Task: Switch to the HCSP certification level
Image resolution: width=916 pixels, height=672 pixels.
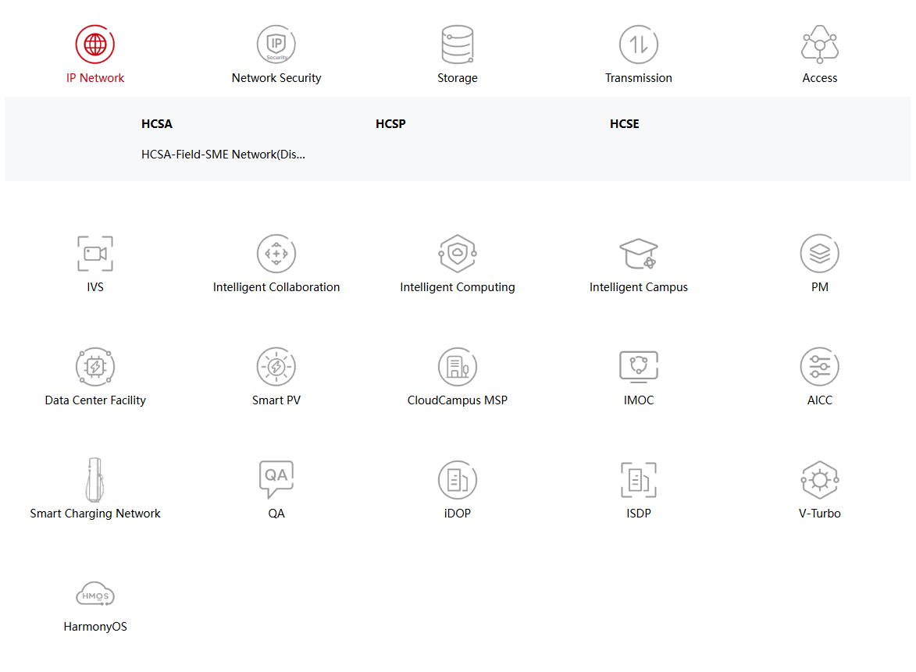Action: coord(390,124)
